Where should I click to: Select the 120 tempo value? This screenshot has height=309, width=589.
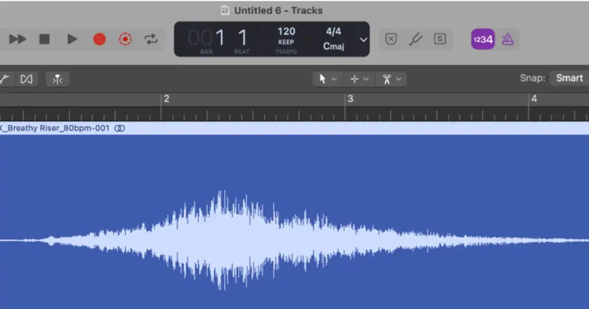tap(286, 32)
